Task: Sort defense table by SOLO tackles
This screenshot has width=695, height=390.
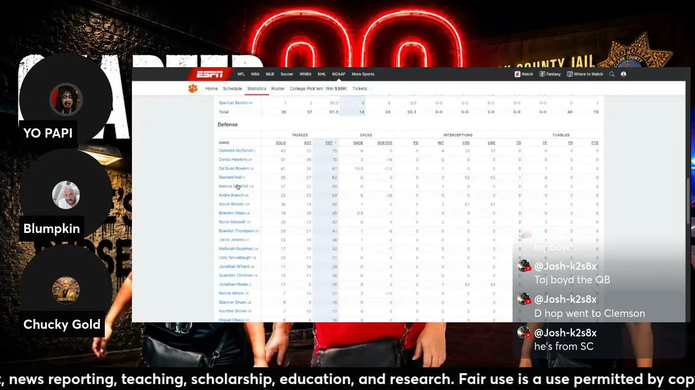Action: pos(281,143)
